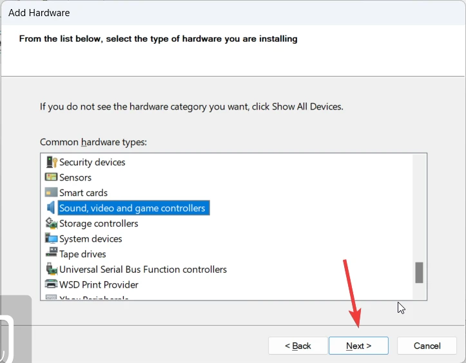The width and height of the screenshot is (466, 363).
Task: Proceed with the Next button
Action: (x=358, y=346)
